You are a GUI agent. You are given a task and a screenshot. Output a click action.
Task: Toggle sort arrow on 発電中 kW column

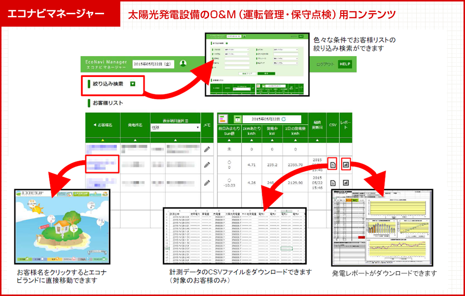pyautogui.click(x=272, y=140)
